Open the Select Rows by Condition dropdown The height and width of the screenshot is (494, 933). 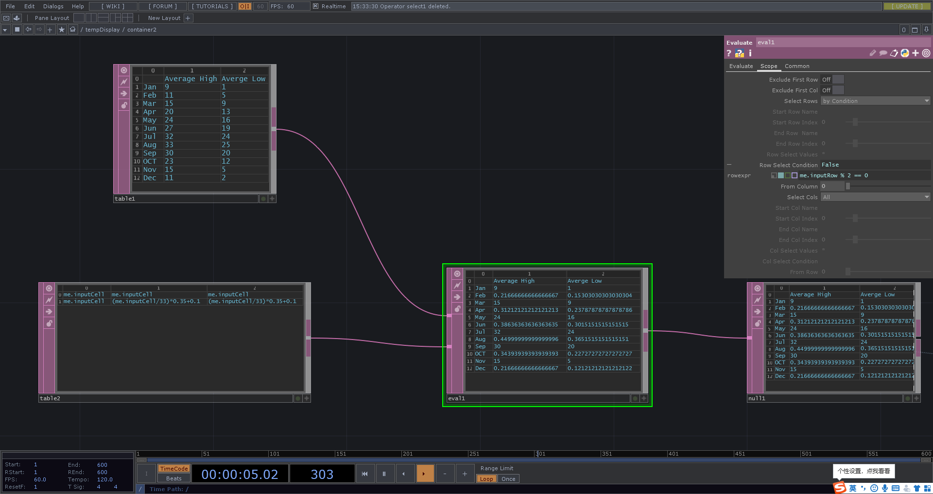point(875,101)
